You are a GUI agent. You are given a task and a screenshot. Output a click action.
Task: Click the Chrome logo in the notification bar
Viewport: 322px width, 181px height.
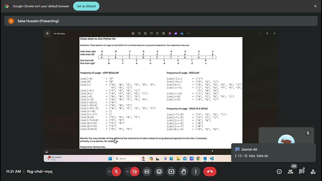tap(7, 6)
